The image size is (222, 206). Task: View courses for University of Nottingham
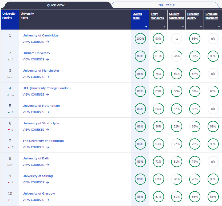pyautogui.click(x=36, y=112)
